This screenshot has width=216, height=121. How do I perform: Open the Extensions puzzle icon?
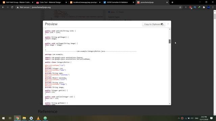[x=204, y=7]
